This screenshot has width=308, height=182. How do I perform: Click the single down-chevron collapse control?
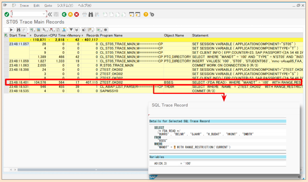point(71,30)
